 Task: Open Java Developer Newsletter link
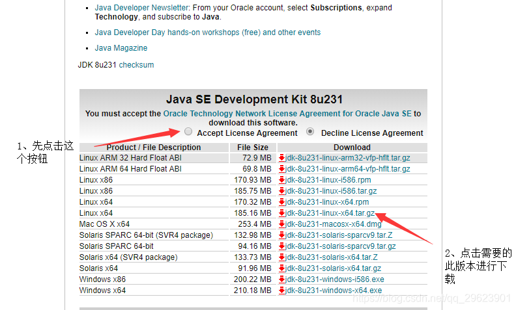coord(142,8)
